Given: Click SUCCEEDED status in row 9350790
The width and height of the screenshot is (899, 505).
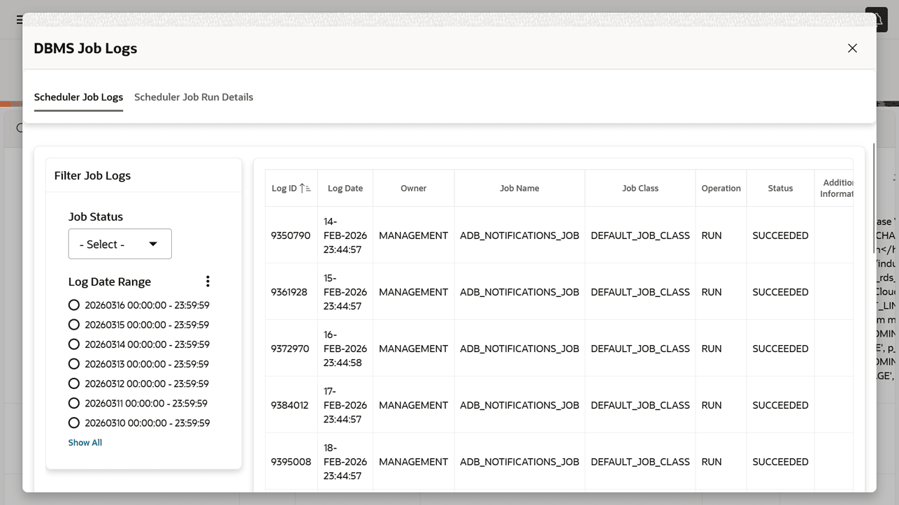Looking at the screenshot, I should pyautogui.click(x=780, y=235).
